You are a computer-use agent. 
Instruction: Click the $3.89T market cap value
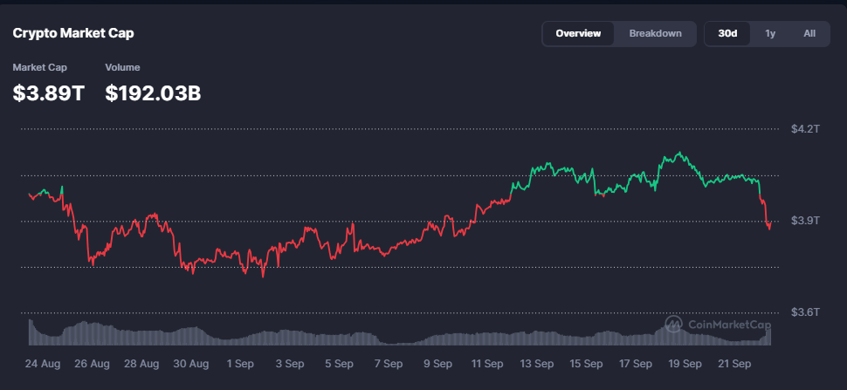[49, 92]
